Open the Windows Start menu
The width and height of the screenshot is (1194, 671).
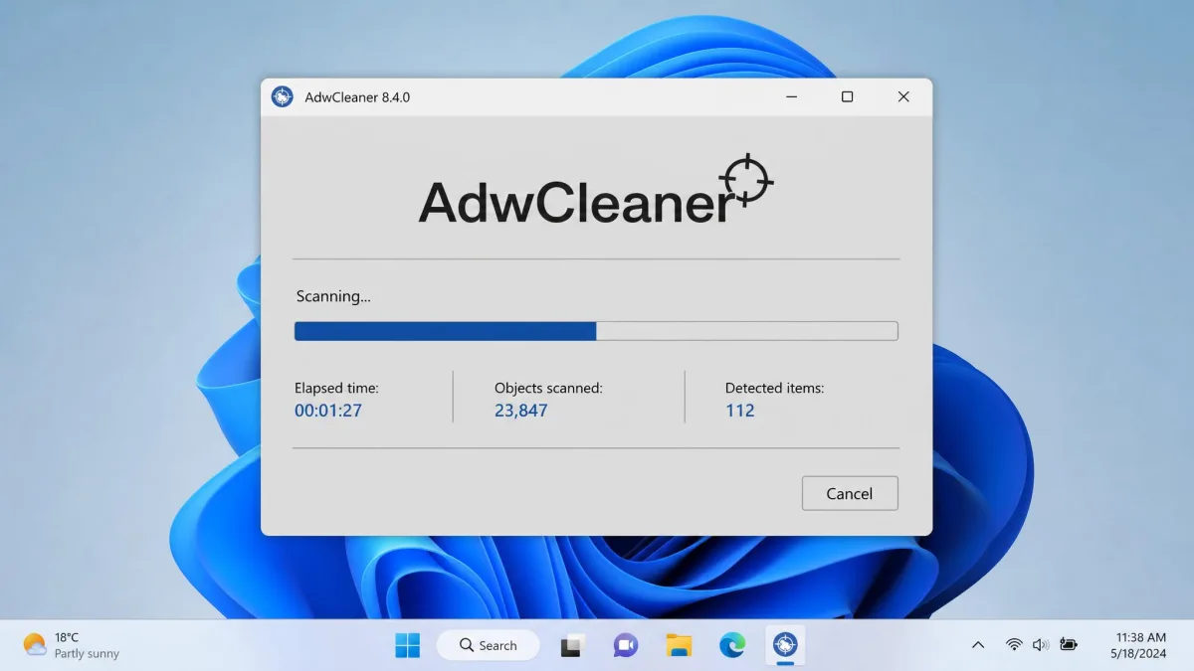click(x=407, y=645)
